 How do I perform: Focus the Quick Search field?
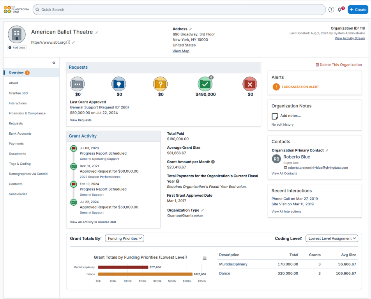[179, 10]
